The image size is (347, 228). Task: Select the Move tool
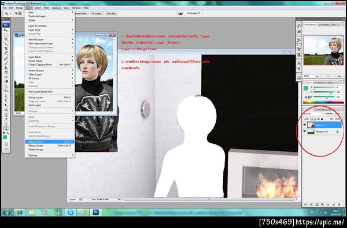coord(6,30)
